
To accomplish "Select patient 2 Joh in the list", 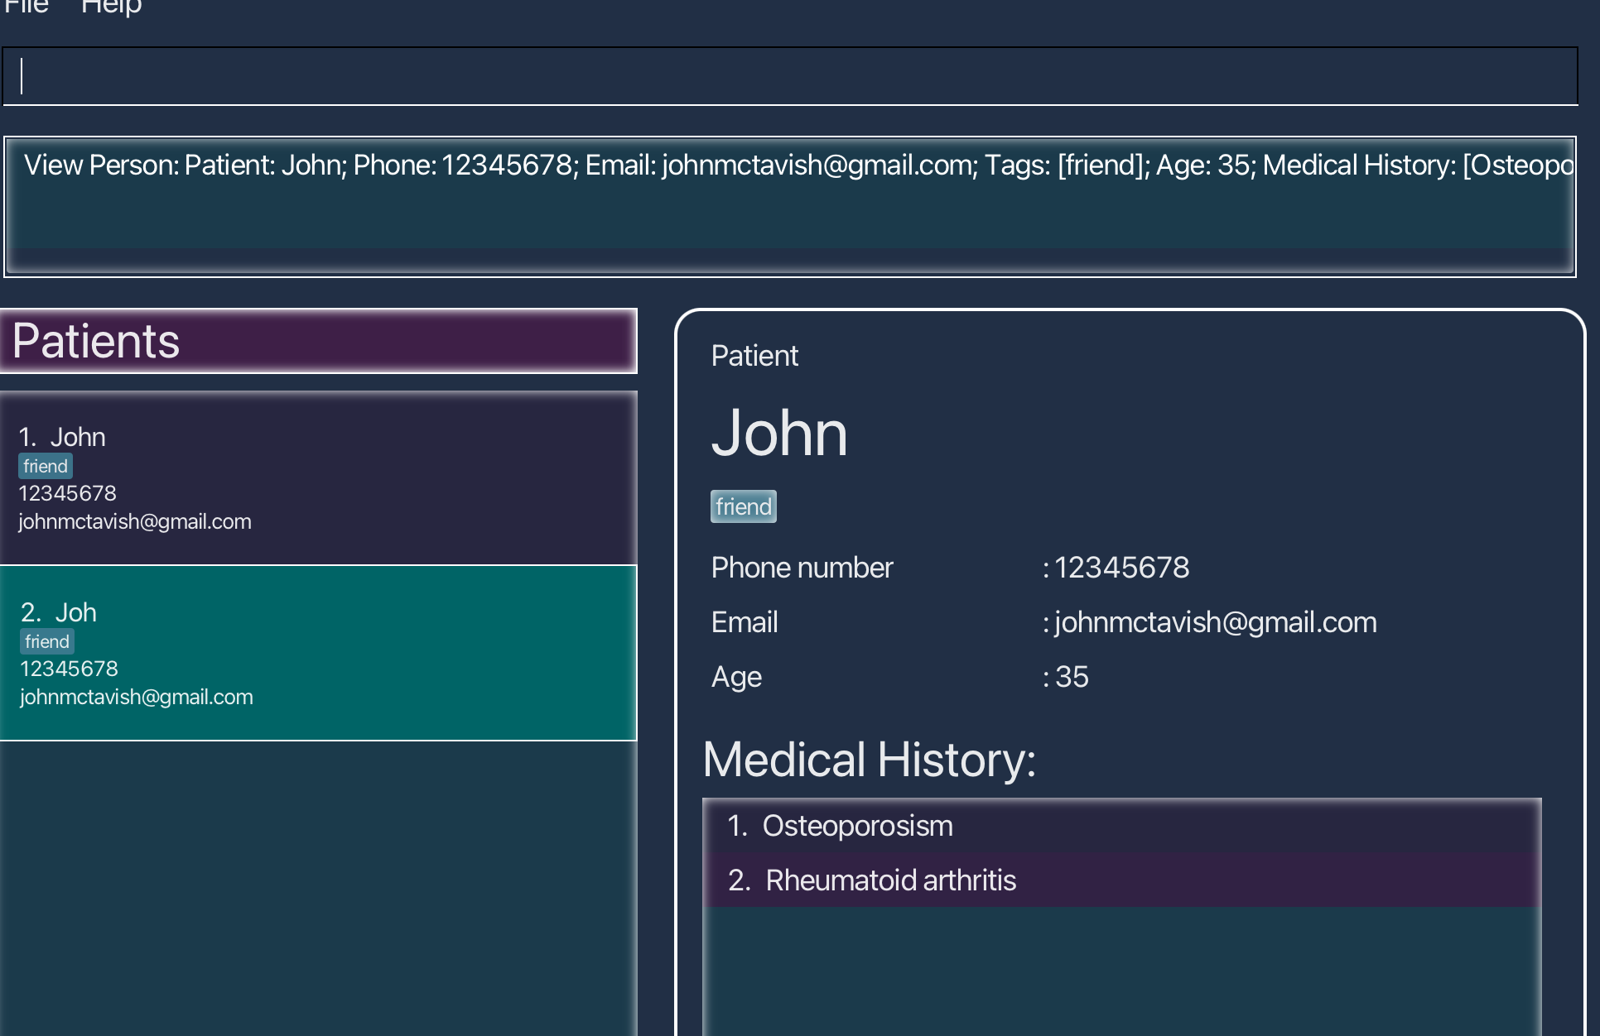I will (x=318, y=652).
